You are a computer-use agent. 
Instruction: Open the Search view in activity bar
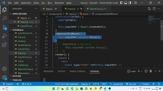coord(4,18)
